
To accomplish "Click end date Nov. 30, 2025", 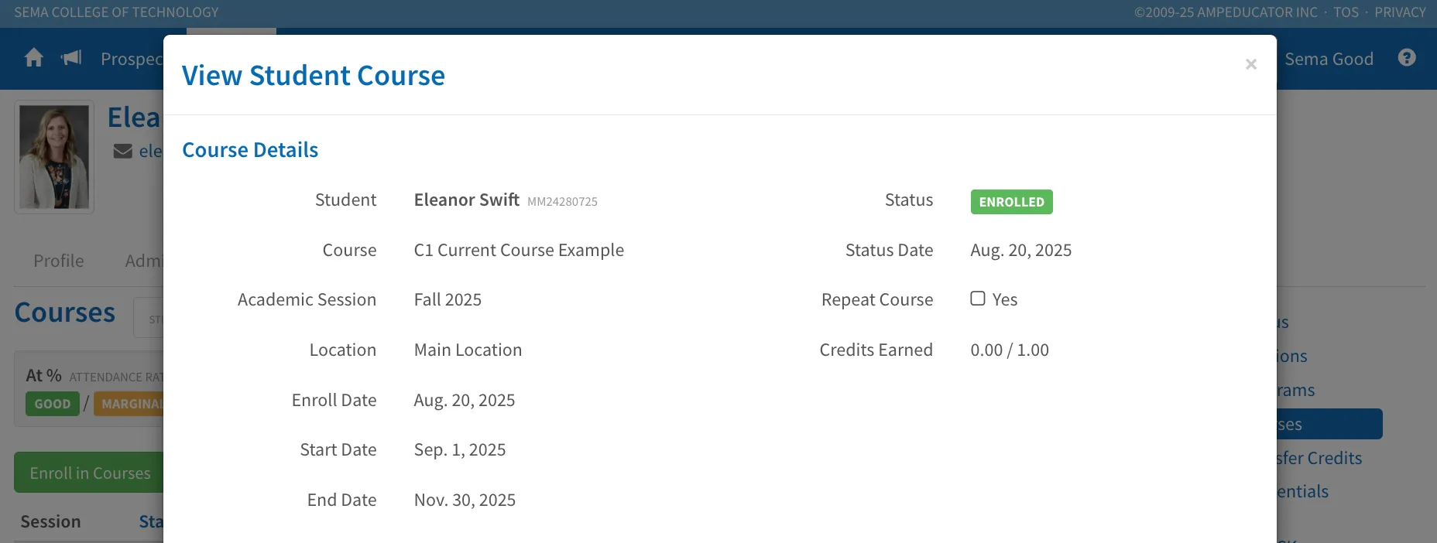I will point(465,500).
